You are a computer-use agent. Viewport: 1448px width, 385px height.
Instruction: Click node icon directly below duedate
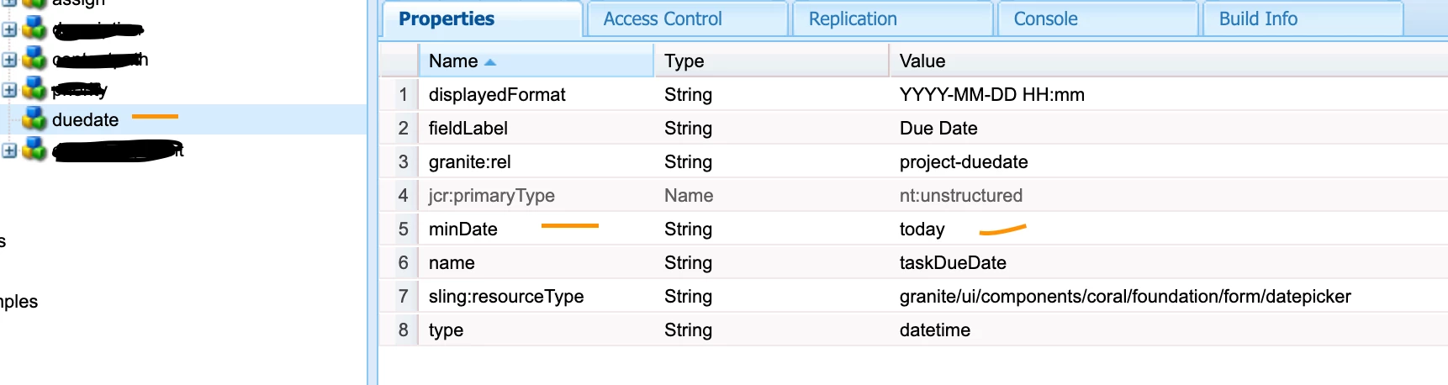(34, 150)
